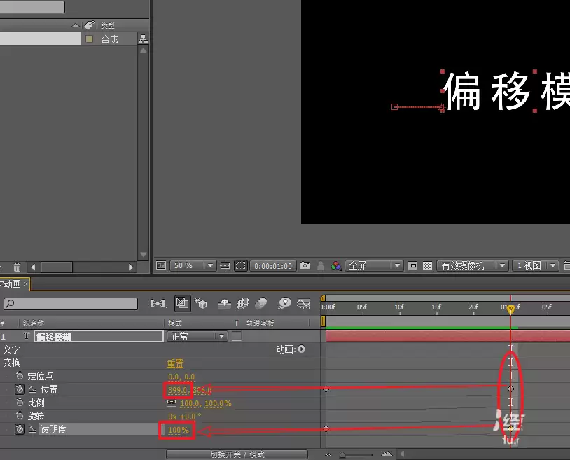
Task: Click the trash delete icon in project panel
Action: point(17,267)
